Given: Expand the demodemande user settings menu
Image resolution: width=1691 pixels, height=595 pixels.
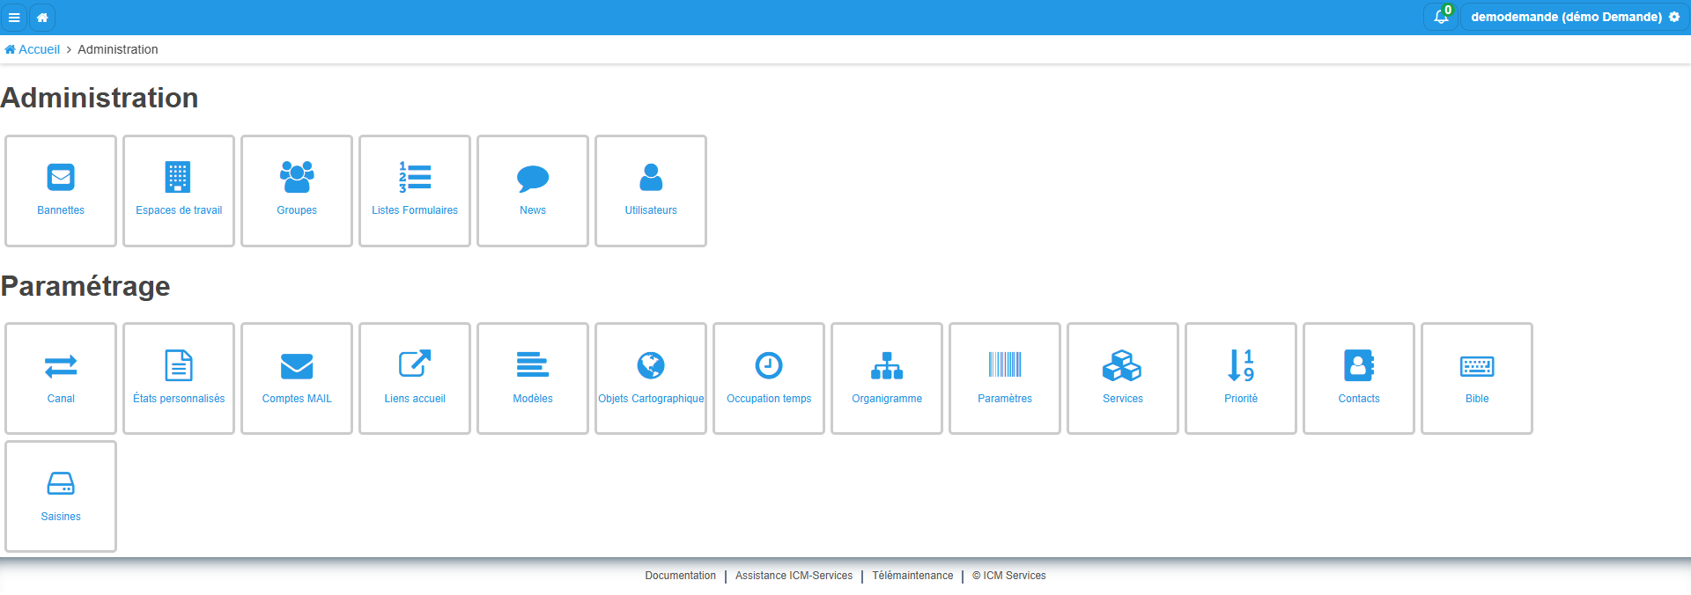Looking at the screenshot, I should (1575, 17).
